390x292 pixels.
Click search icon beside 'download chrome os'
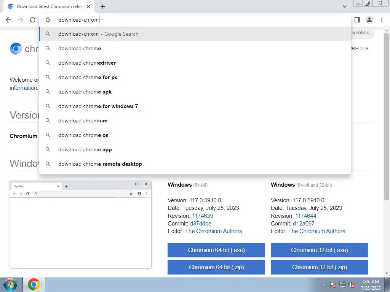tap(48, 135)
